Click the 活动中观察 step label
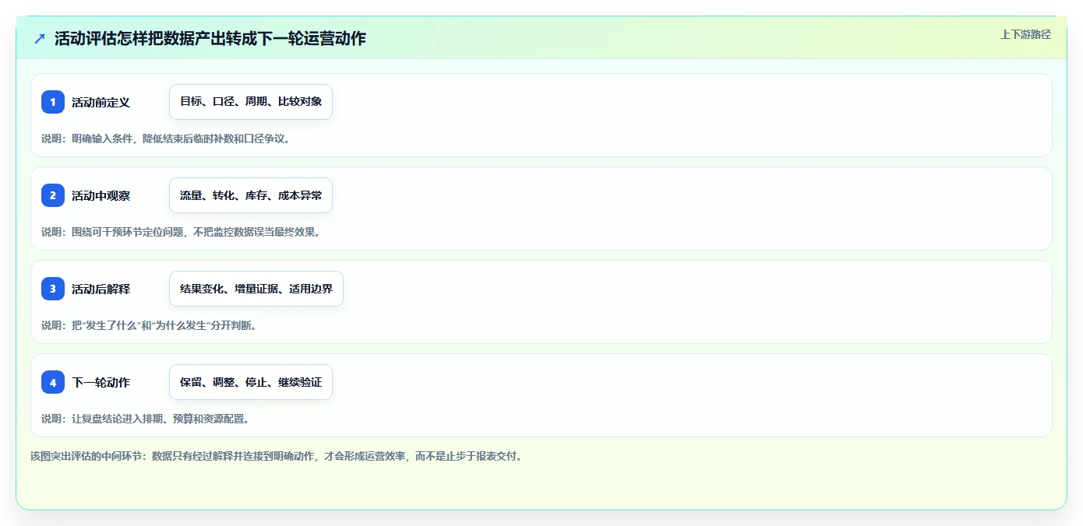1083x526 pixels. (x=101, y=195)
